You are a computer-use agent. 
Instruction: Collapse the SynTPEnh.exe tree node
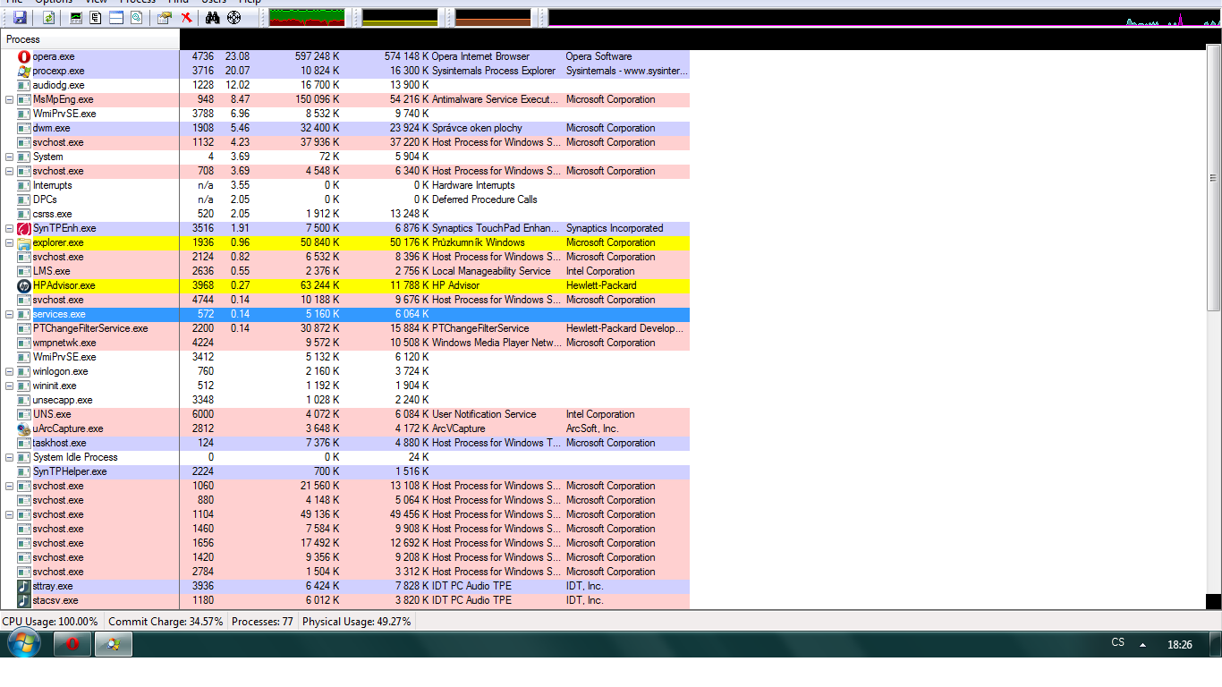(x=10, y=228)
